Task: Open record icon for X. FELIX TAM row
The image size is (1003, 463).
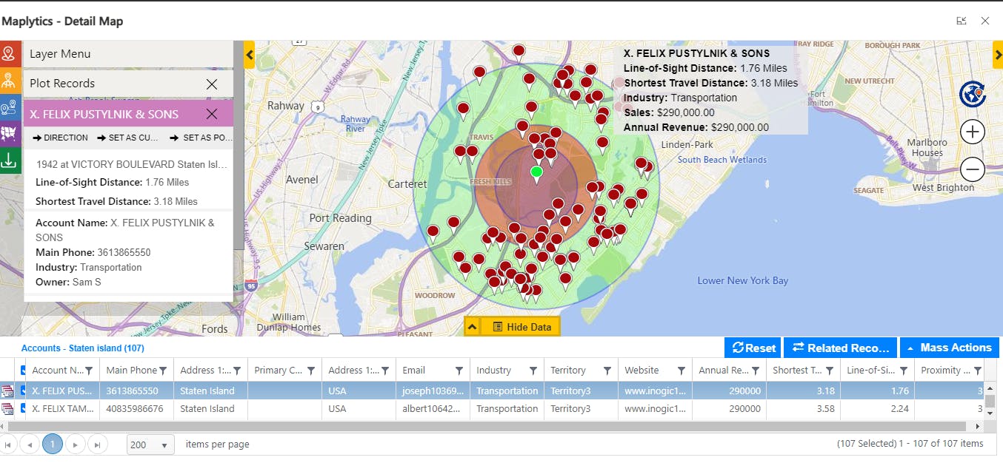Action: click(x=7, y=409)
